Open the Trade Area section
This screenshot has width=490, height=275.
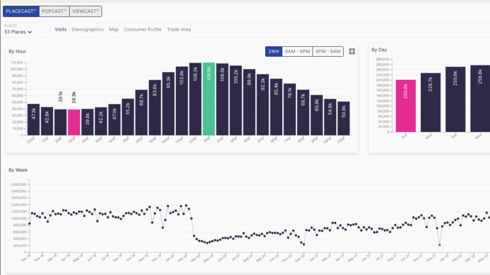click(179, 29)
